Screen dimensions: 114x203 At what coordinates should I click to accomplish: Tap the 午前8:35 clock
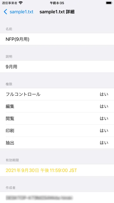57,3
